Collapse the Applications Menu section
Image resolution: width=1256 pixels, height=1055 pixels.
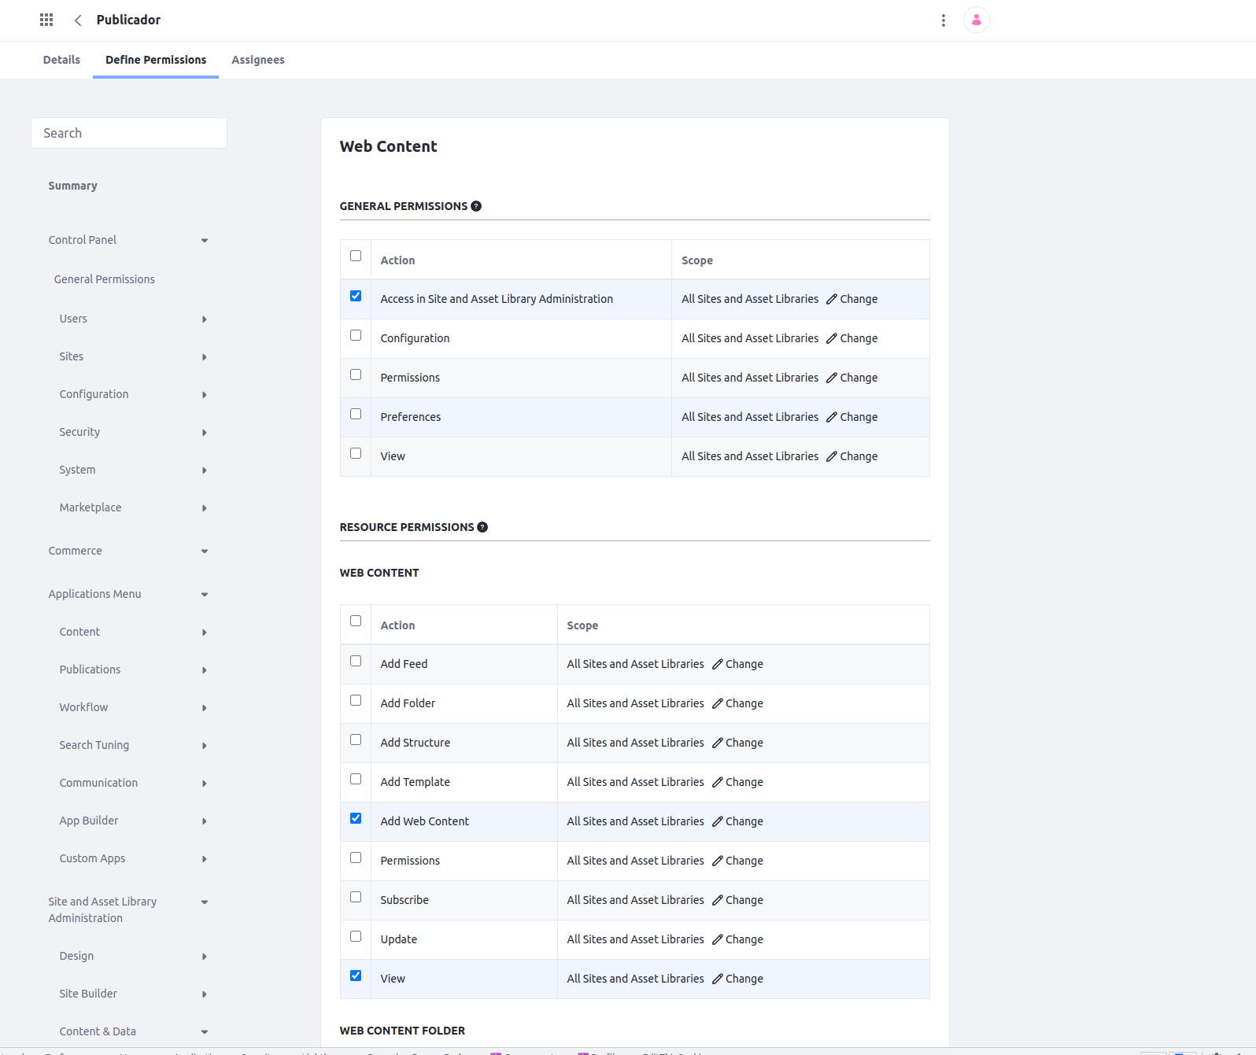pos(205,595)
